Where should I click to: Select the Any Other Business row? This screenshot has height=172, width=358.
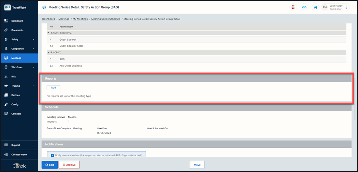coord(196,66)
